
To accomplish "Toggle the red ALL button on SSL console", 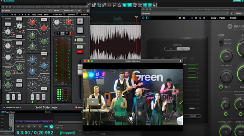I will [80, 52].
